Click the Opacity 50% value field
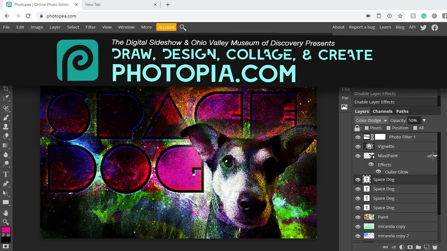The image size is (447, 251). pyautogui.click(x=414, y=120)
